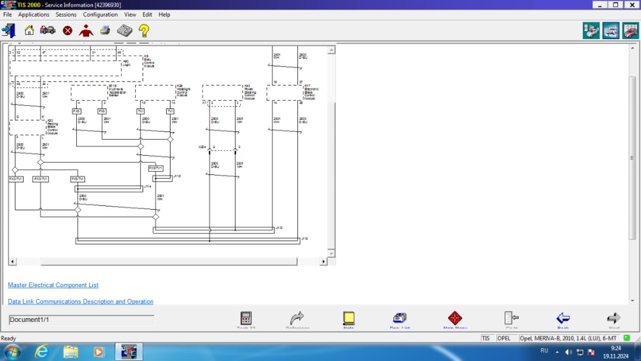Open the Doc. List button

pos(399,319)
